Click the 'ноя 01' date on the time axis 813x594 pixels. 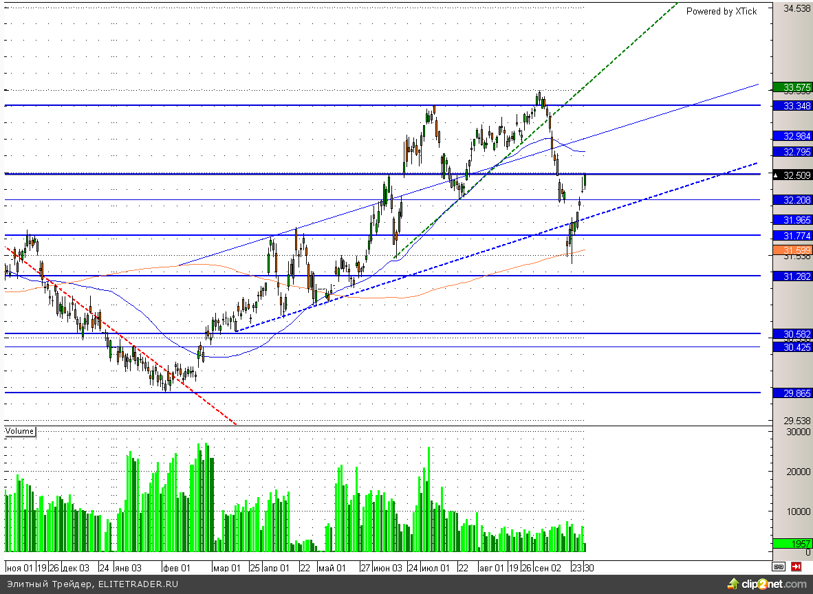[19, 568]
